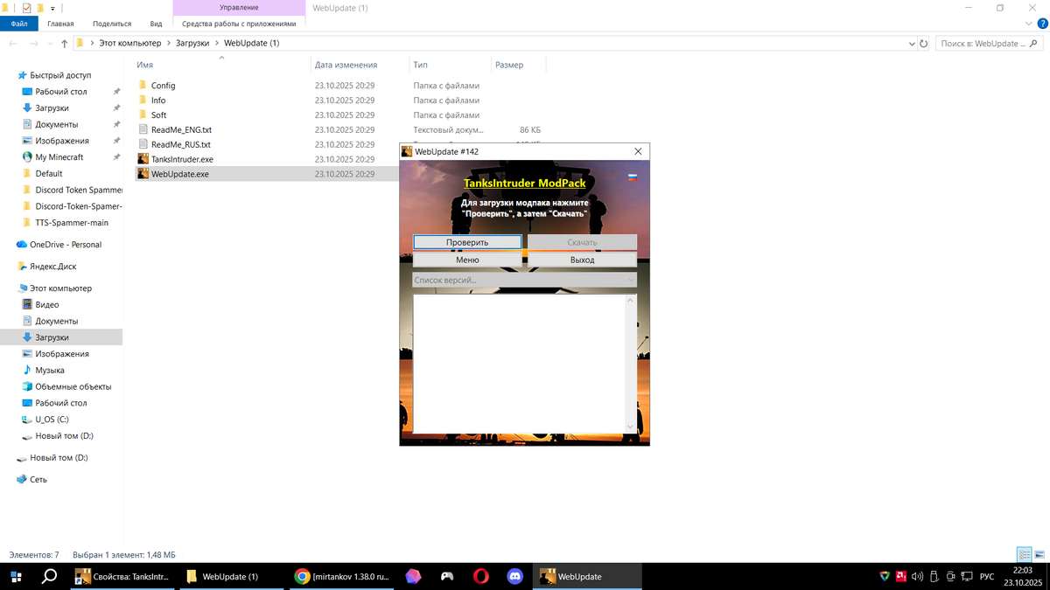The image size is (1050, 590).
Task: Toggle the properties checkmark in quick access toolbar
Action: (26, 8)
